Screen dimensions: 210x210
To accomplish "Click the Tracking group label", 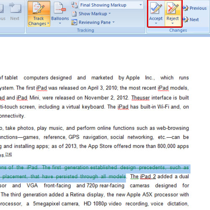I will pyautogui.click(x=86, y=30).
